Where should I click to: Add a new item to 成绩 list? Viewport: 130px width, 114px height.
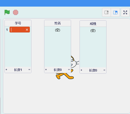click(81, 70)
